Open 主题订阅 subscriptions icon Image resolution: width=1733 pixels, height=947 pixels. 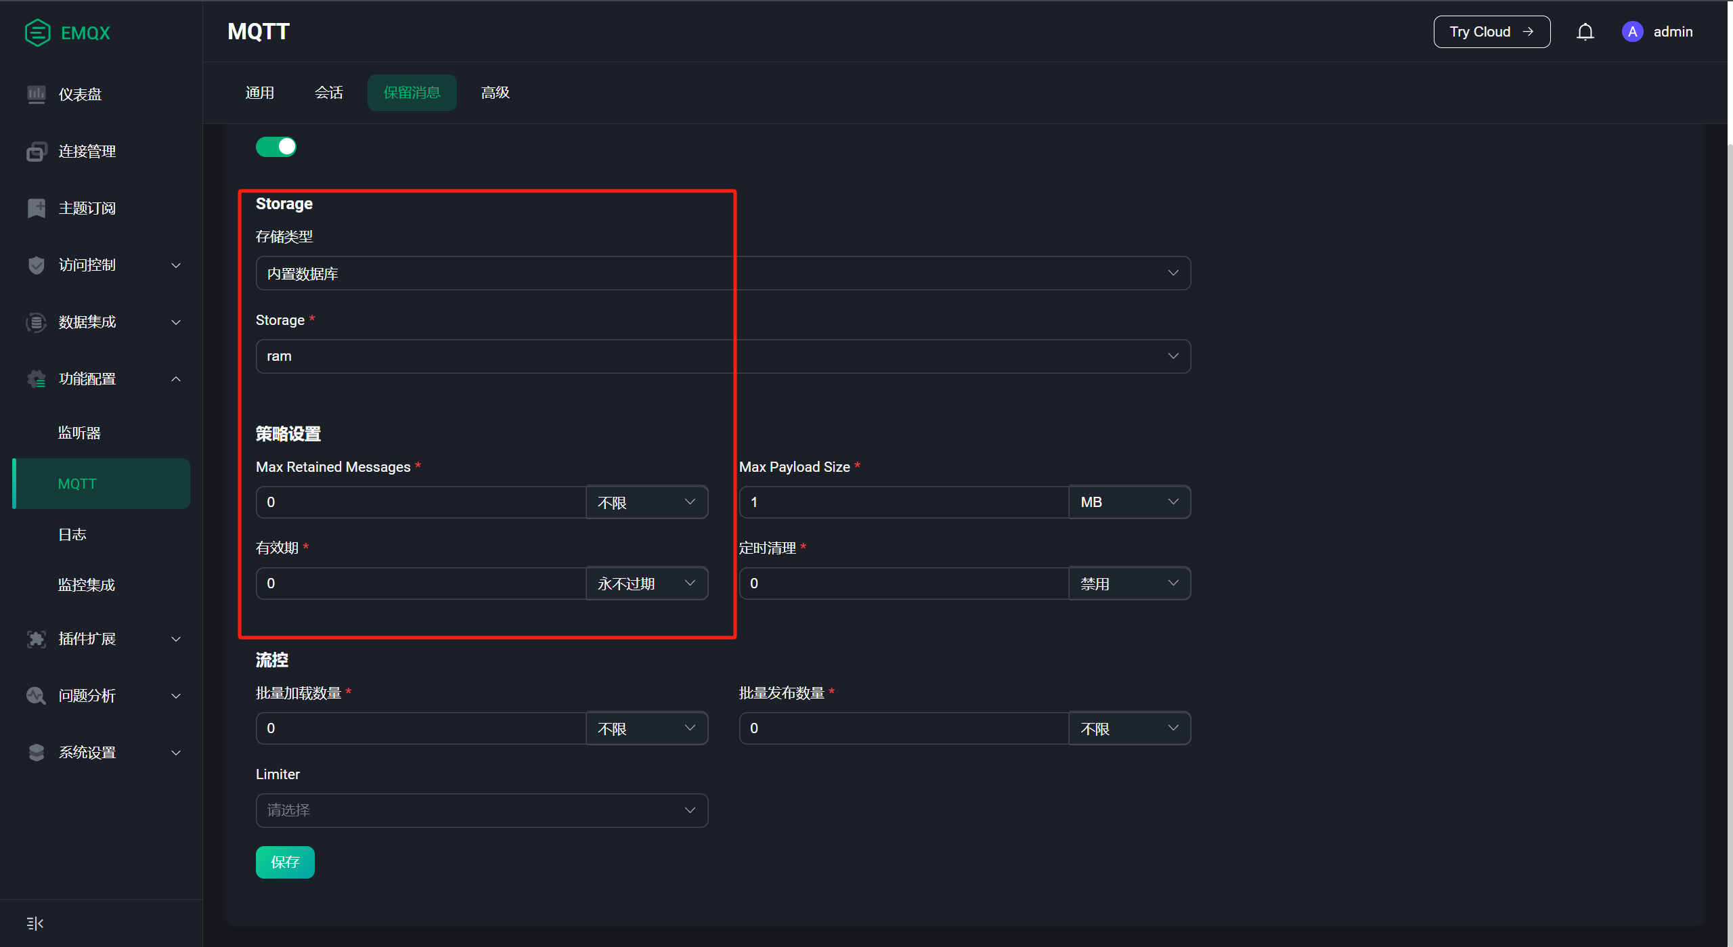[36, 208]
